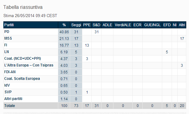Click the 21.13 percentage for M5S
Image resolution: width=189 pixels, height=114 pixels.
tap(64, 39)
